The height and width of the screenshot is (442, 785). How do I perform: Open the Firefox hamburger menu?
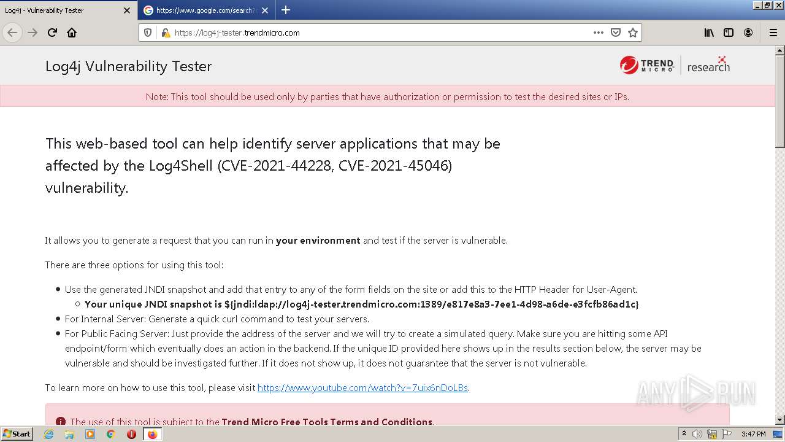[773, 33]
